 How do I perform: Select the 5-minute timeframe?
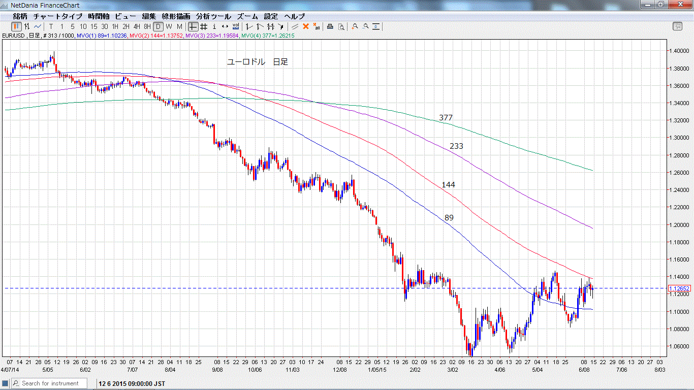tap(73, 26)
